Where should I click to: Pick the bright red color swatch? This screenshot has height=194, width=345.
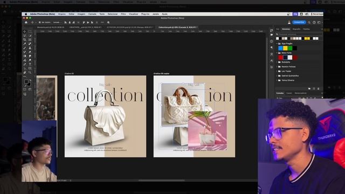point(280,58)
